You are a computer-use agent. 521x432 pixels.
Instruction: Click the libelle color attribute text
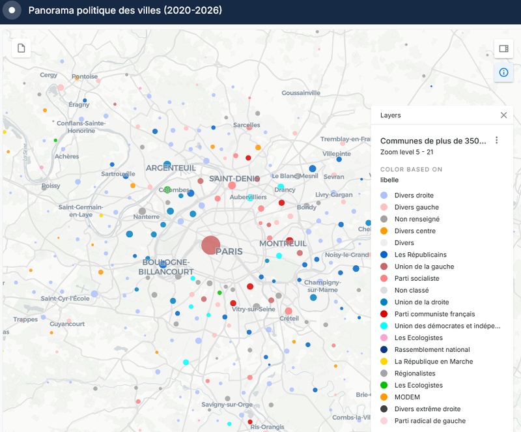[x=389, y=180]
